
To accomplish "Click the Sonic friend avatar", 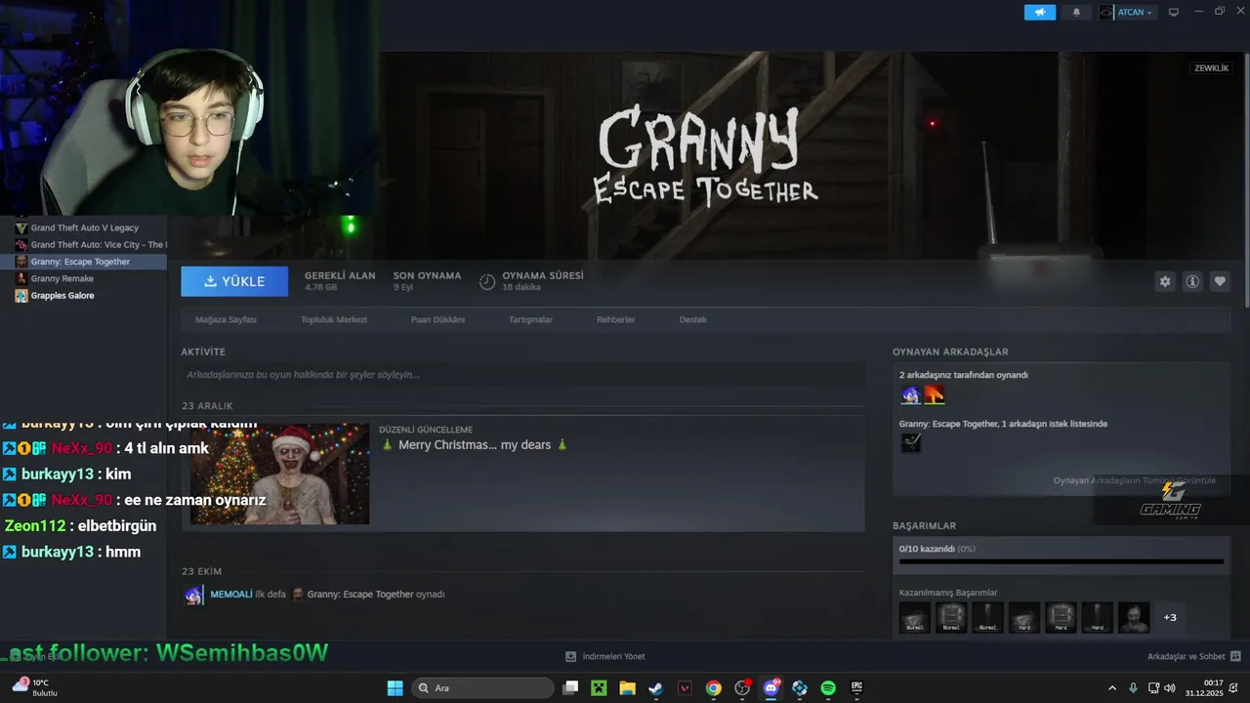I will [x=910, y=394].
